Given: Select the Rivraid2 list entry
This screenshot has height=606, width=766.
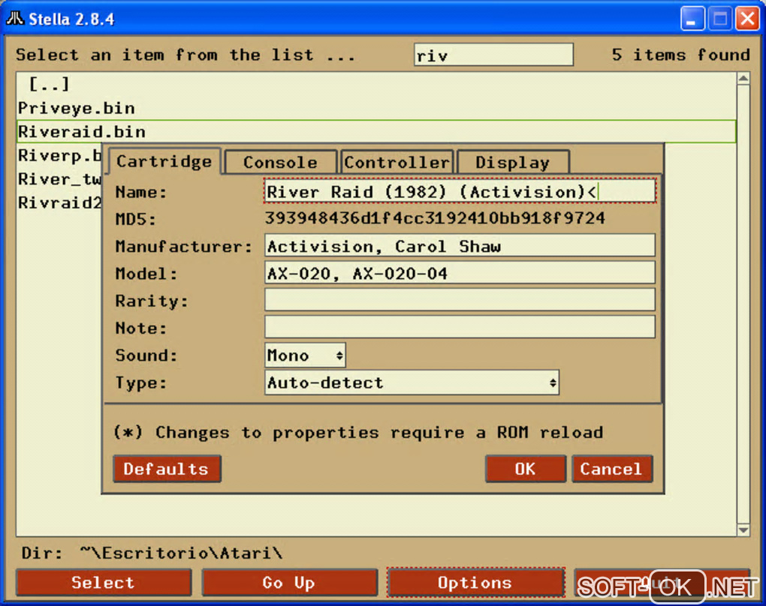Looking at the screenshot, I should (59, 202).
